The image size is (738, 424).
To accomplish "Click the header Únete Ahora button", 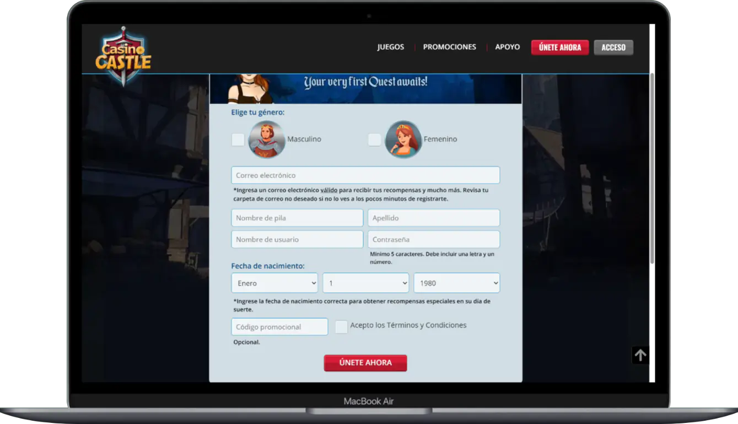I will coord(559,47).
